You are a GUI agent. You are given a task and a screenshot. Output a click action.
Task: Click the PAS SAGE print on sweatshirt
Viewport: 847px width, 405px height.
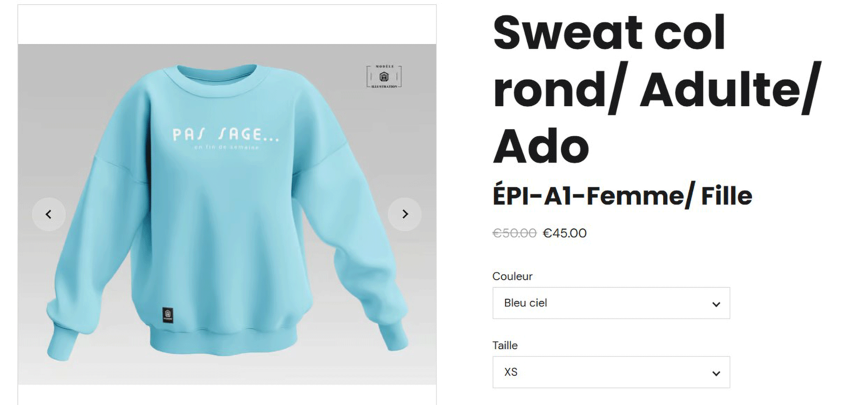coord(226,135)
